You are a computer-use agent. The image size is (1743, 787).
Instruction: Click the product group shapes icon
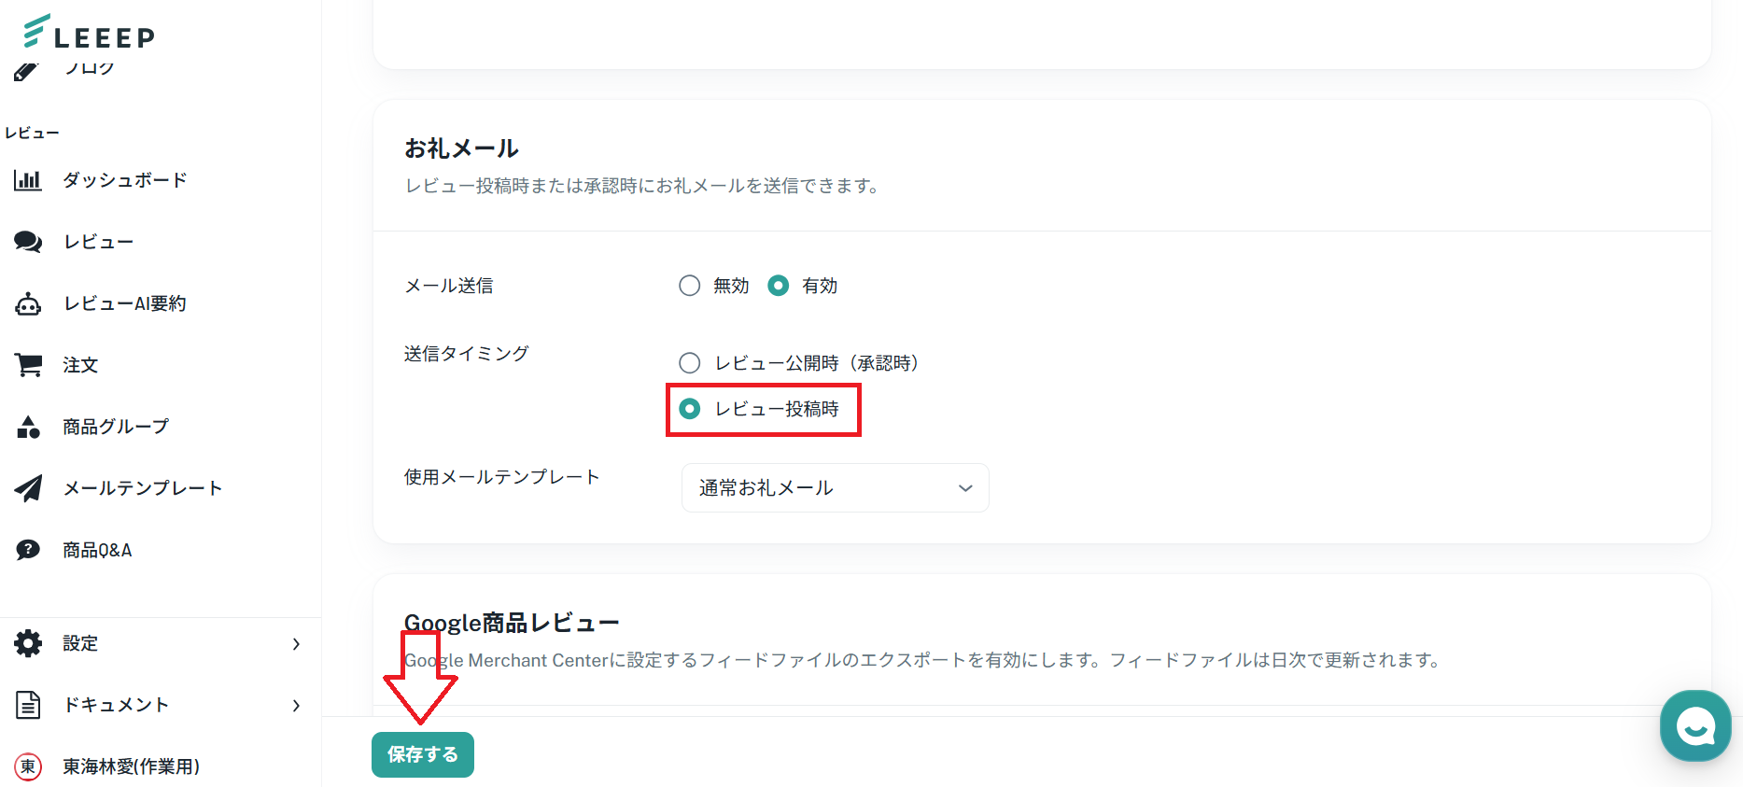(28, 427)
